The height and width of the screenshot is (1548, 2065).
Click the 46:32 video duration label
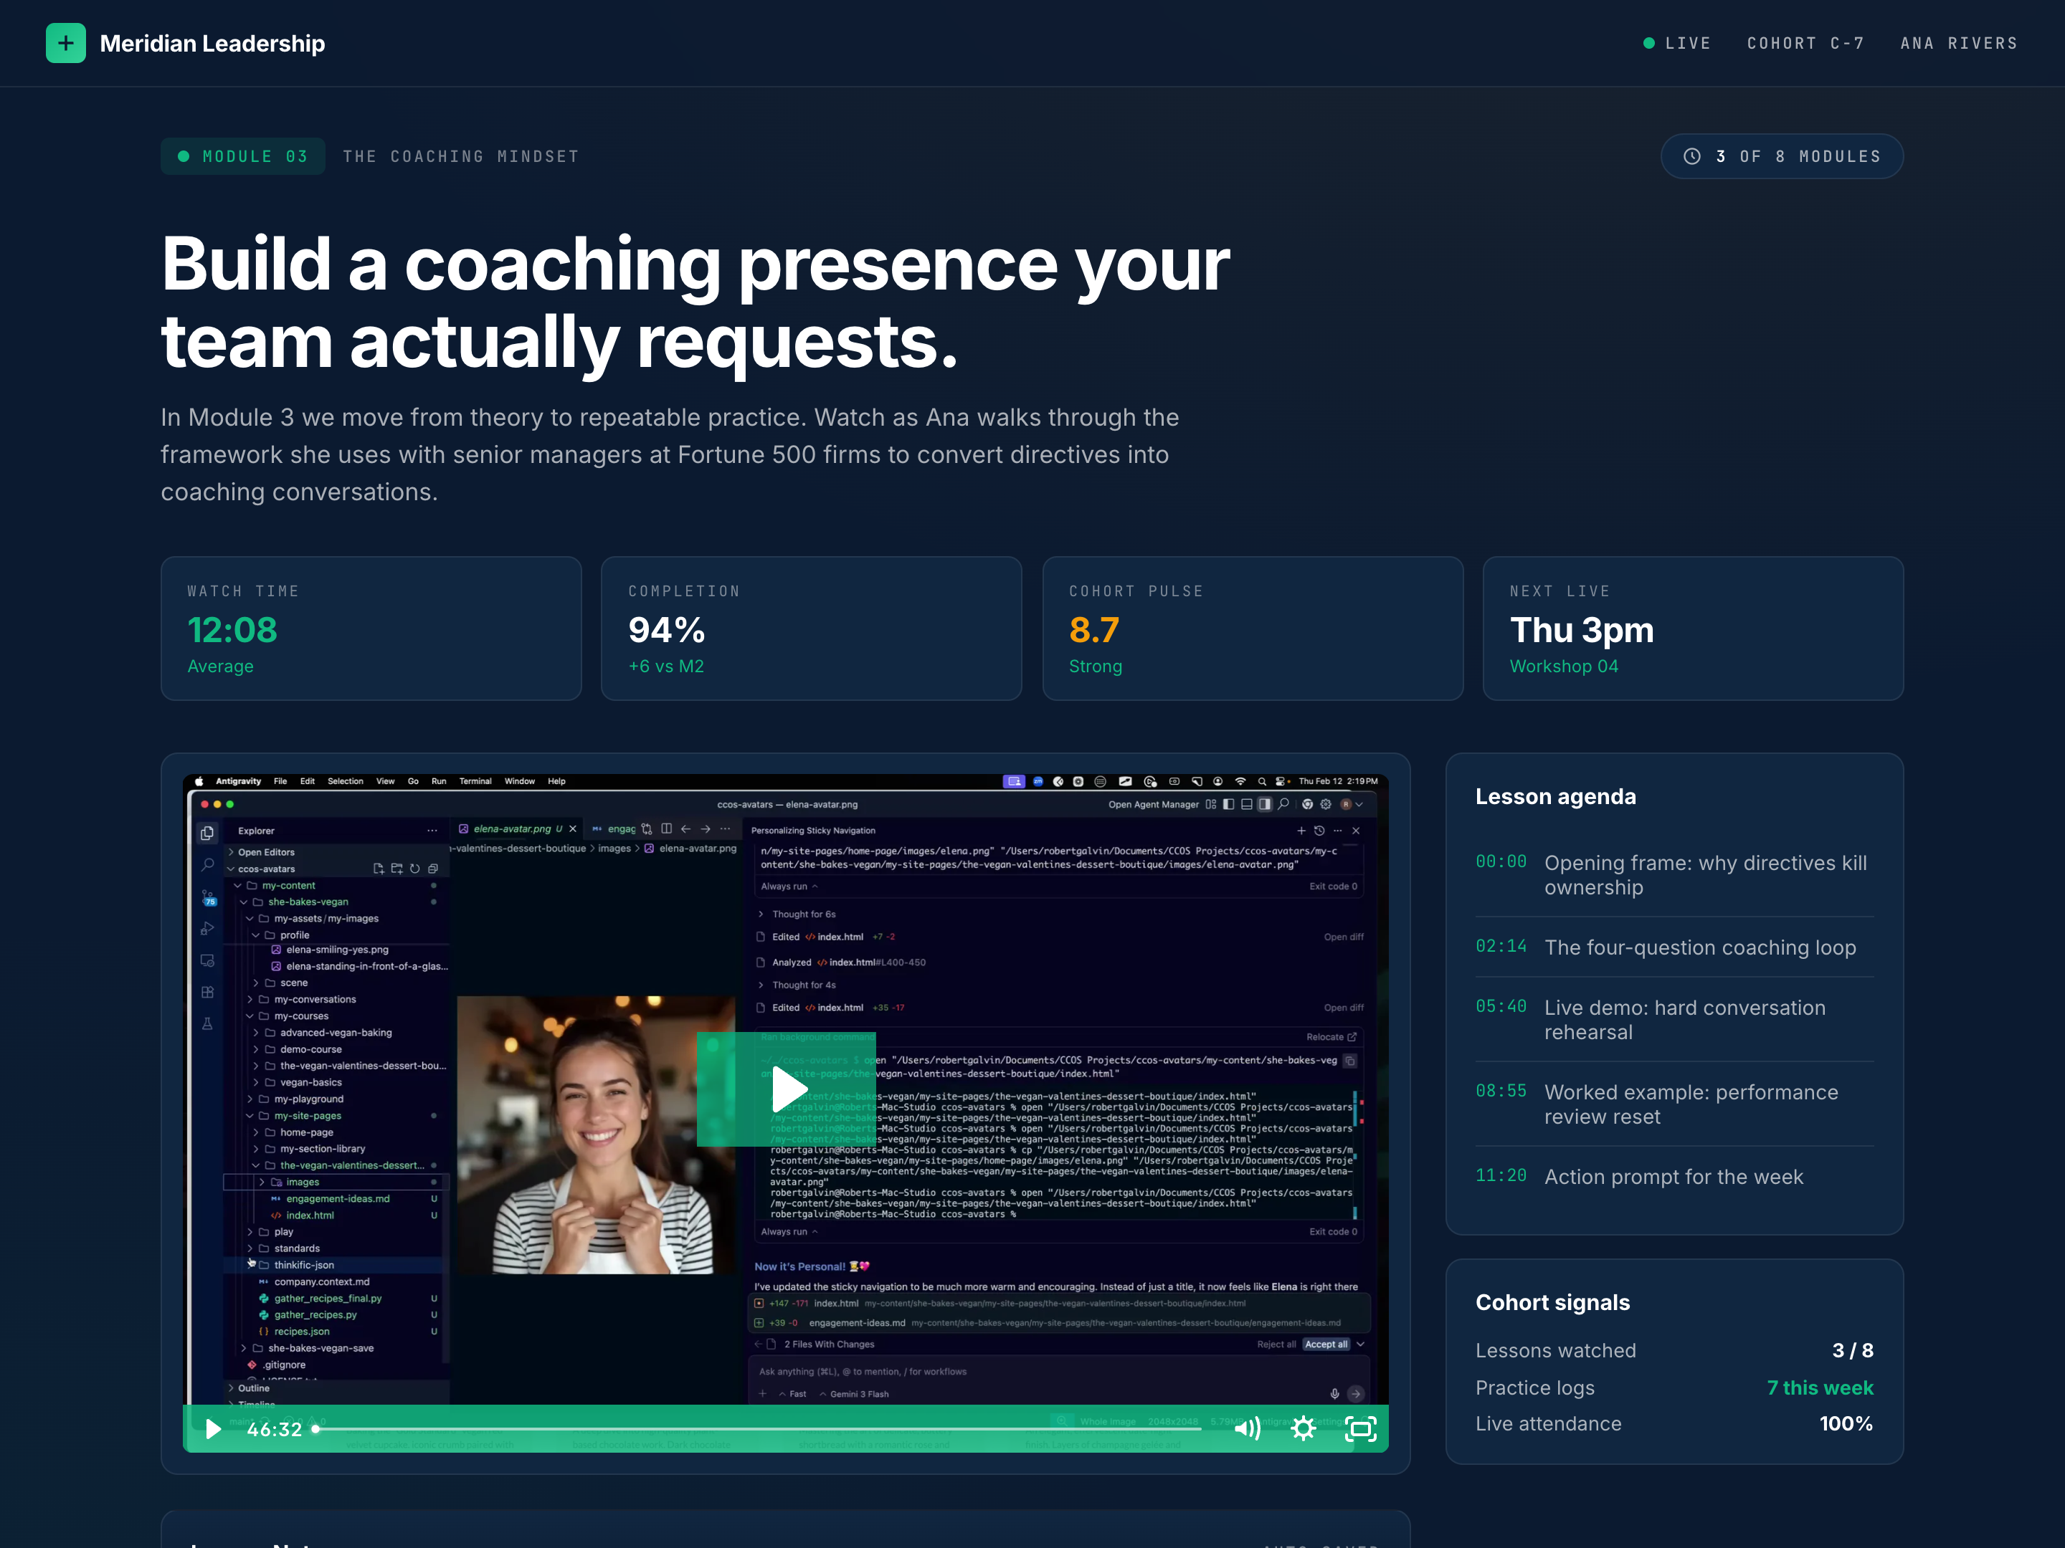(275, 1428)
